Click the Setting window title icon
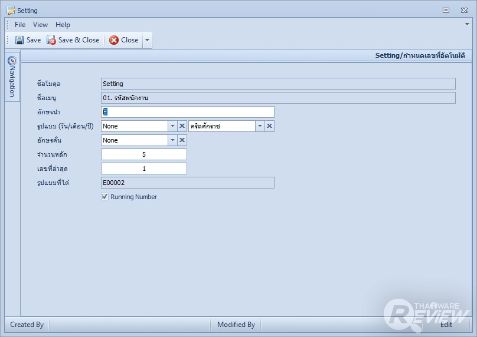Screen dimensions: 477x337 (11, 11)
